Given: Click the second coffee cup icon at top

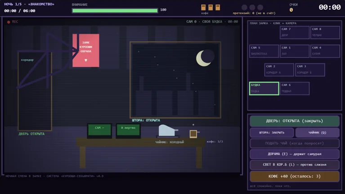Looking at the screenshot, I should pyautogui.click(x=211, y=7).
